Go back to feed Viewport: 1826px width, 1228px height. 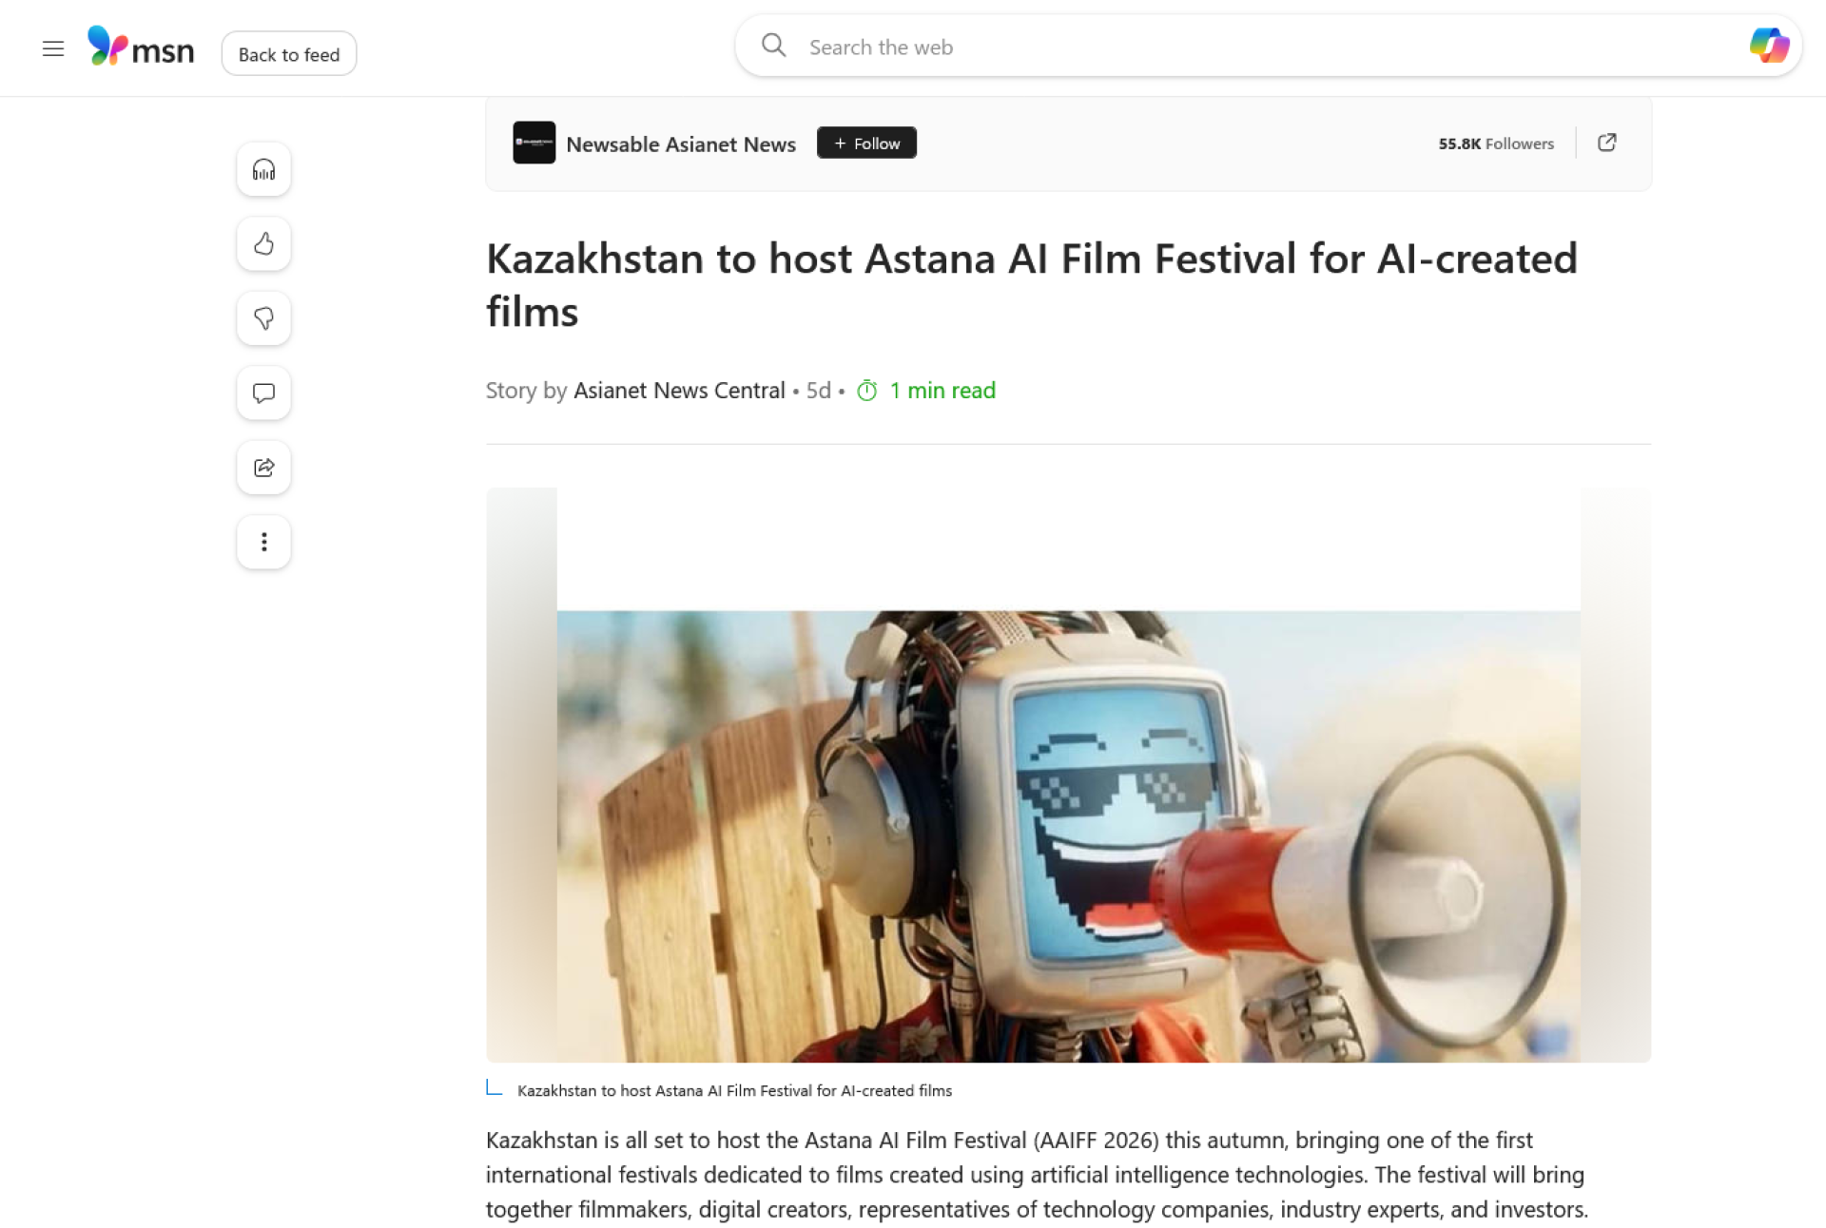289,54
